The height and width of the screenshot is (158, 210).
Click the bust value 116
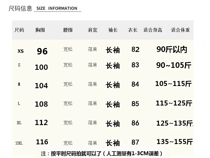(x=42, y=142)
